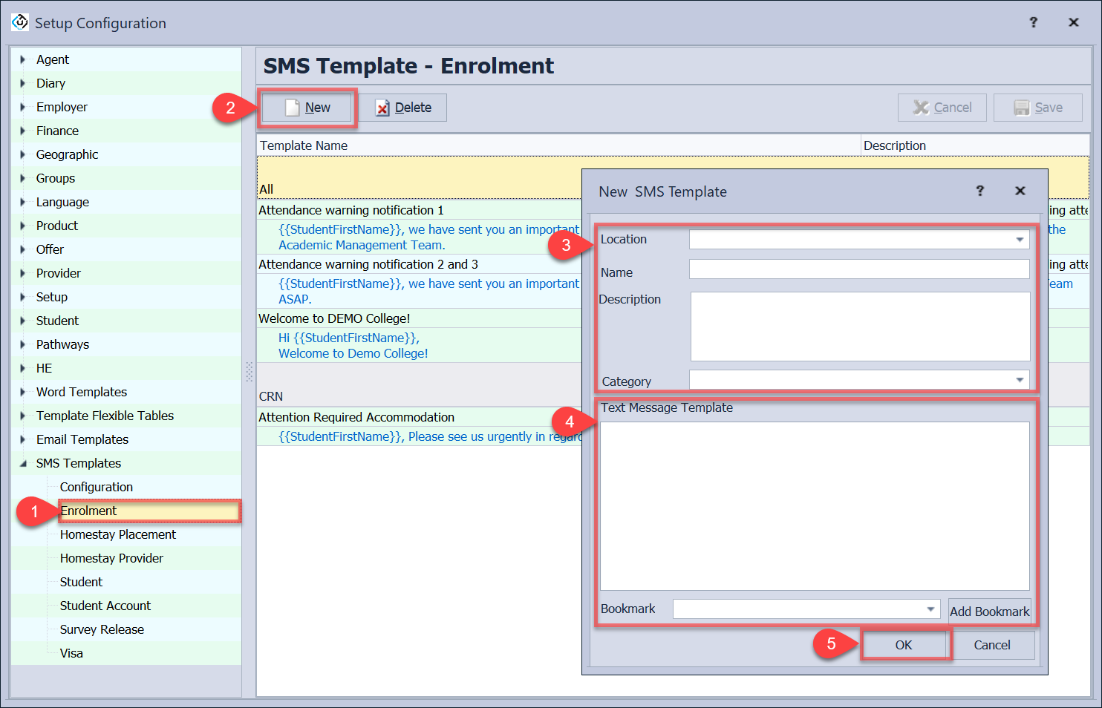Open the Location dropdown
Viewport: 1102px width, 708px height.
(1019, 240)
